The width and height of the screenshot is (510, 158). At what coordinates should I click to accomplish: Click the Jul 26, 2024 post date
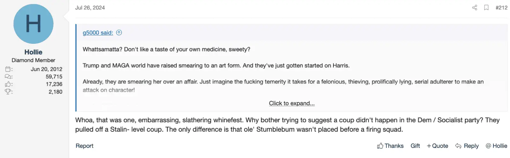[90, 8]
